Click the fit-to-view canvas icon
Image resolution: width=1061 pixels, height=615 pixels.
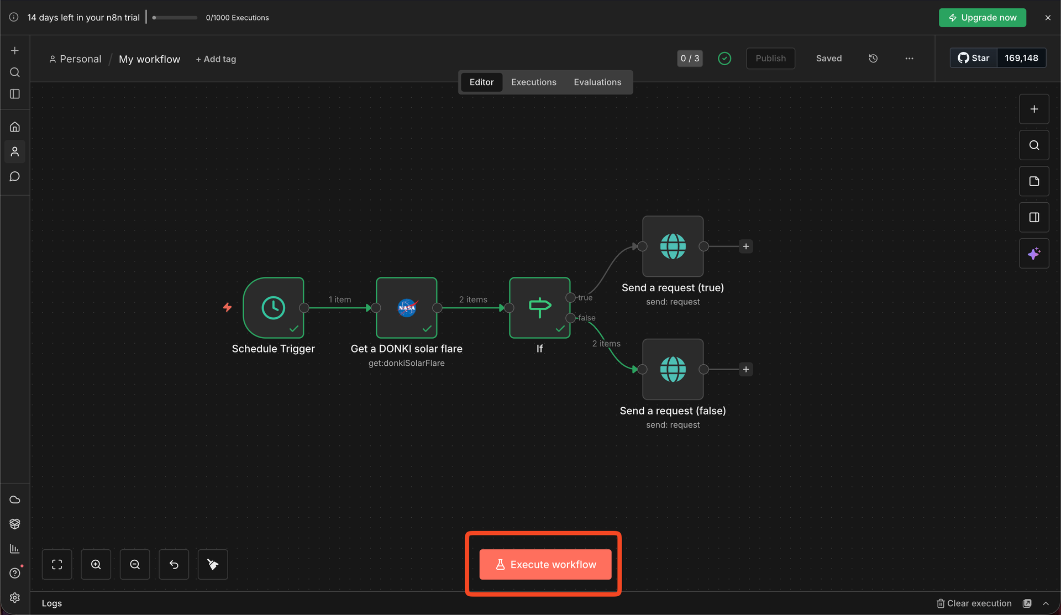click(57, 564)
